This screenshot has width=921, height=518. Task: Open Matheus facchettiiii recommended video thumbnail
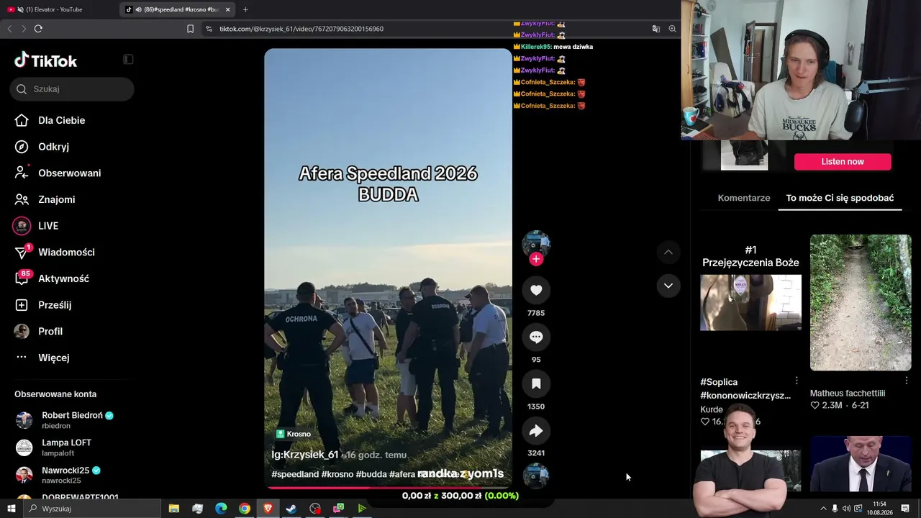tap(861, 302)
